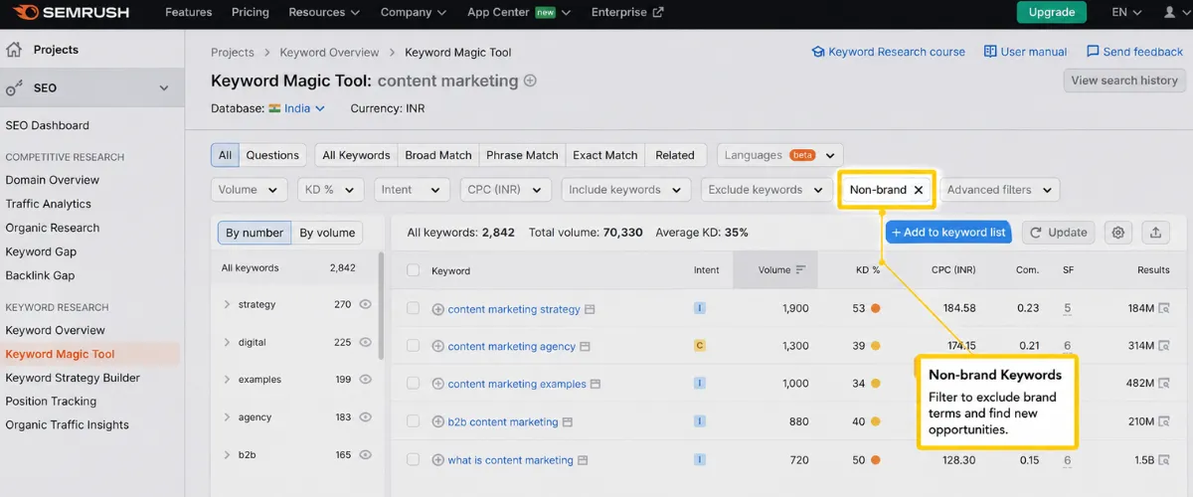Image resolution: width=1193 pixels, height=497 pixels.
Task: View results SERP icon for 1.5B row
Action: click(x=1164, y=460)
